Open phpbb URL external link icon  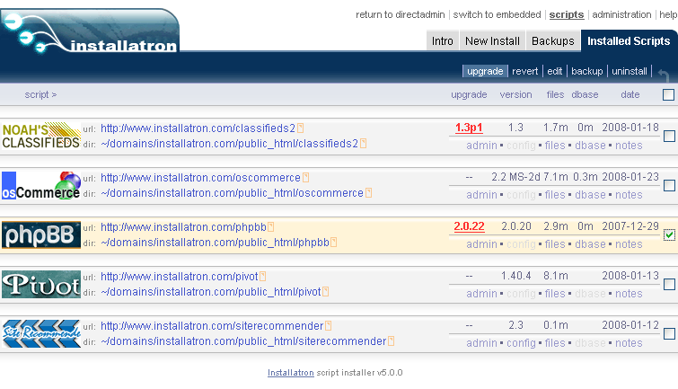click(x=270, y=227)
